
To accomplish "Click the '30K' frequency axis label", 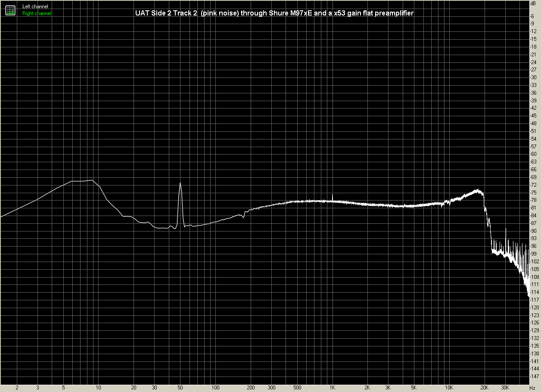I will [x=505, y=388].
